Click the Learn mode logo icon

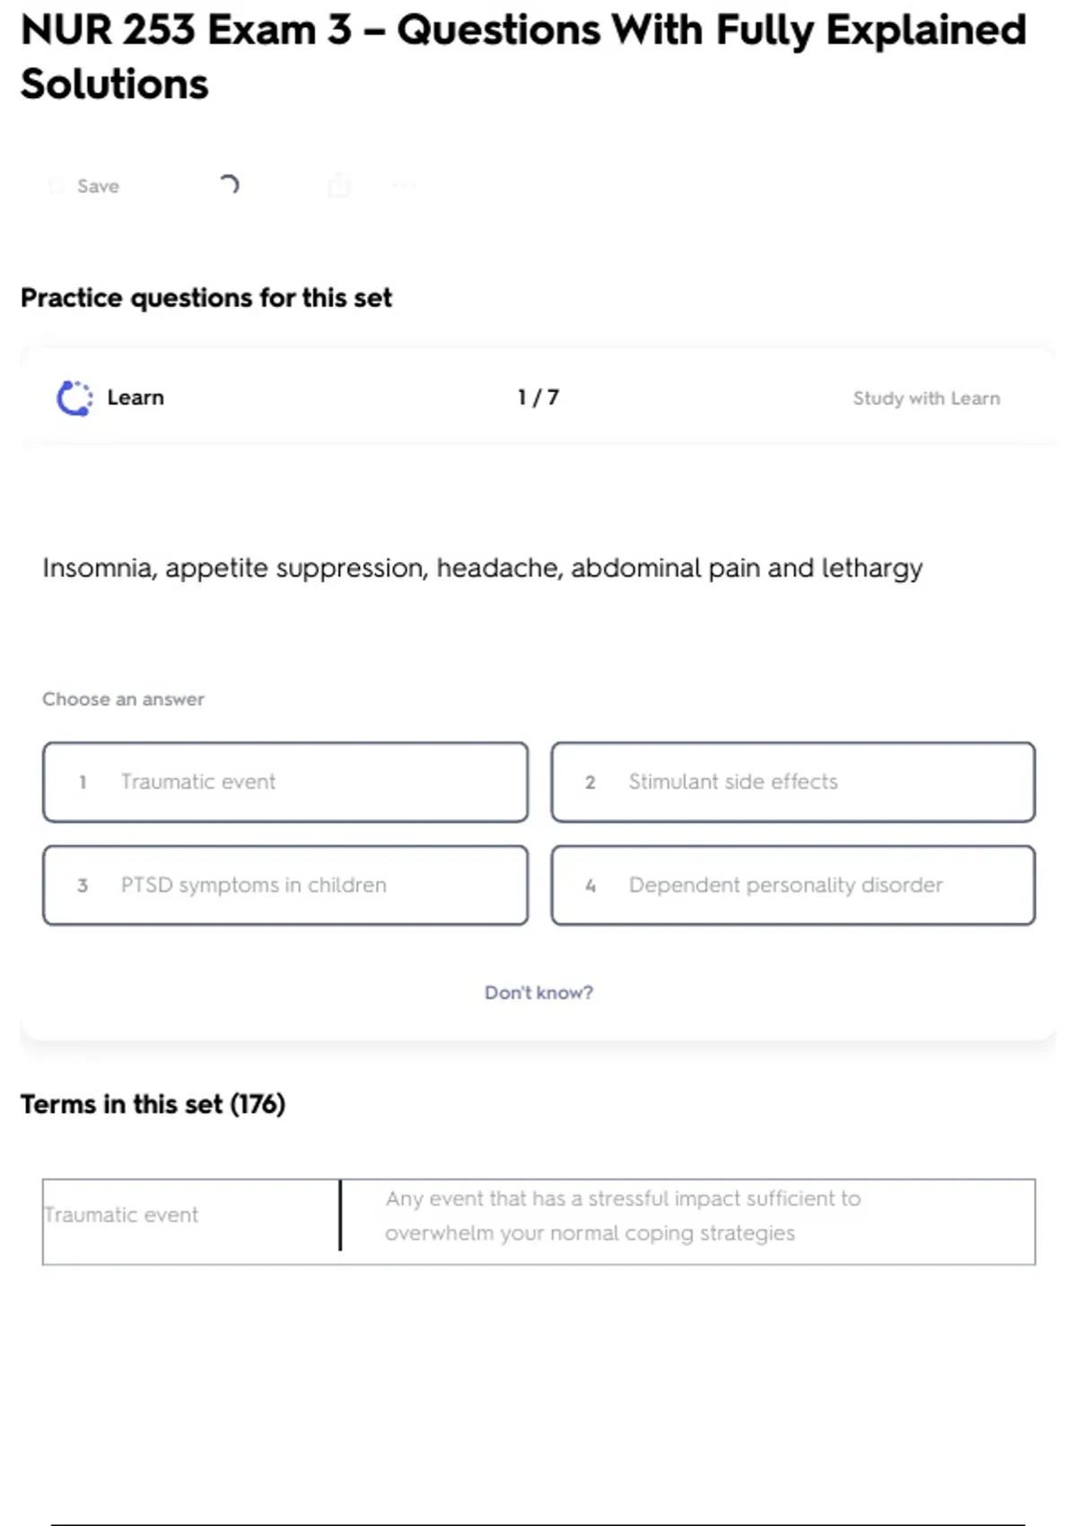(74, 398)
